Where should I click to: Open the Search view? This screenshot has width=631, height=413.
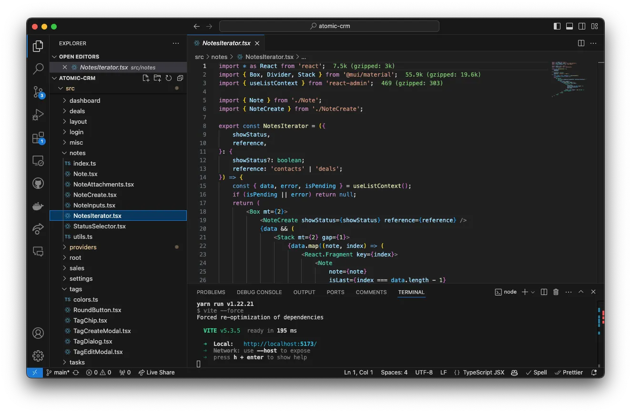click(38, 69)
